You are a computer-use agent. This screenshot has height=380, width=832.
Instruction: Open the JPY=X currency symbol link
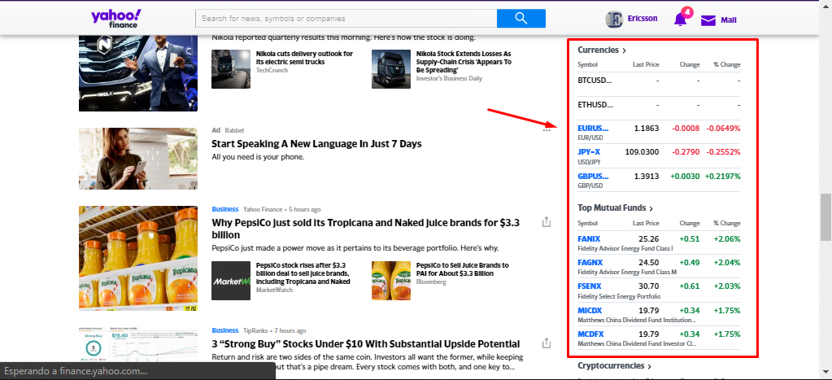(589, 152)
